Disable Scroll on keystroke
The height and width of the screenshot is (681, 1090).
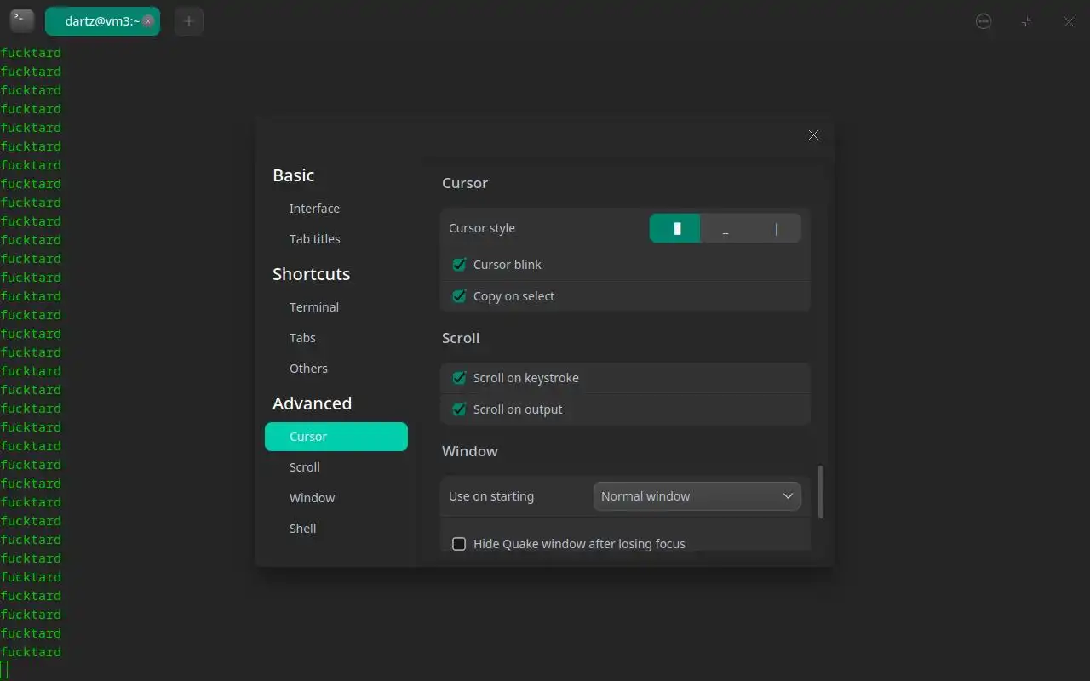click(x=459, y=378)
